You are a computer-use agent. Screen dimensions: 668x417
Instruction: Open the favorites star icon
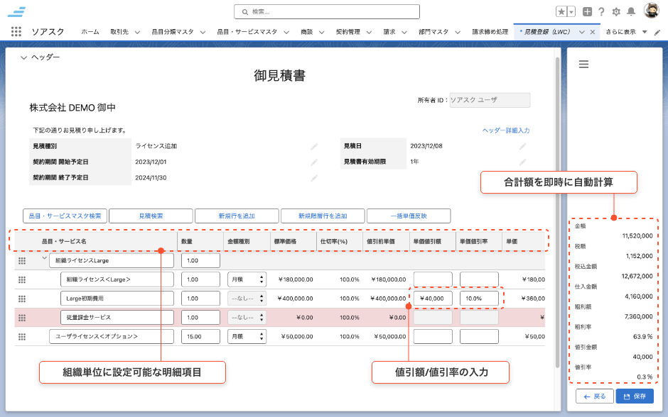tap(561, 11)
